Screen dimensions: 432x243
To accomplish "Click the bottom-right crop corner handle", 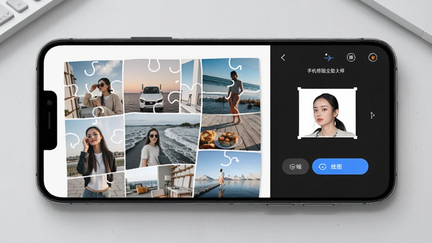I will 355,137.
